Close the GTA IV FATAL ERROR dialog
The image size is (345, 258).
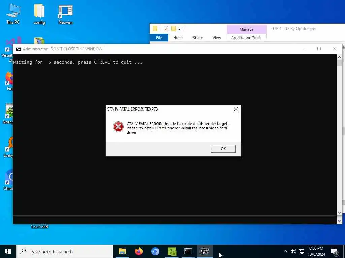[236, 109]
